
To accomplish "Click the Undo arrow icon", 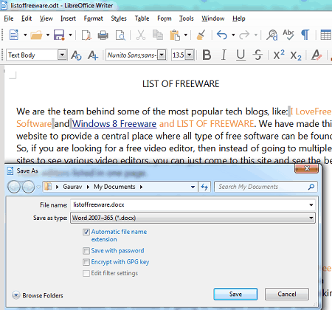I will tap(222, 35).
